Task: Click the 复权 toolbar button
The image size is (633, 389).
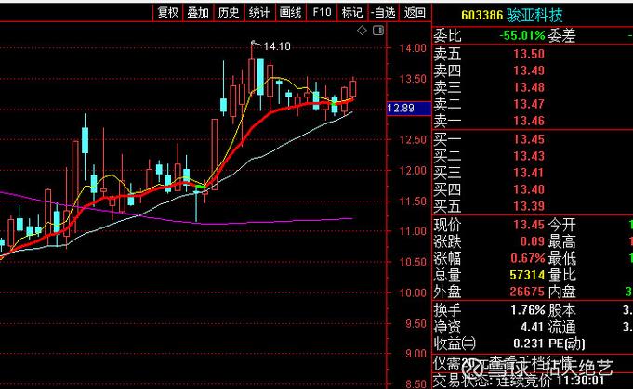Action: point(168,12)
